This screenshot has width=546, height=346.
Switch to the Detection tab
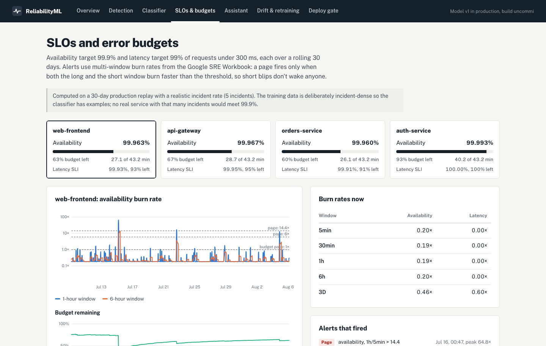tap(121, 11)
